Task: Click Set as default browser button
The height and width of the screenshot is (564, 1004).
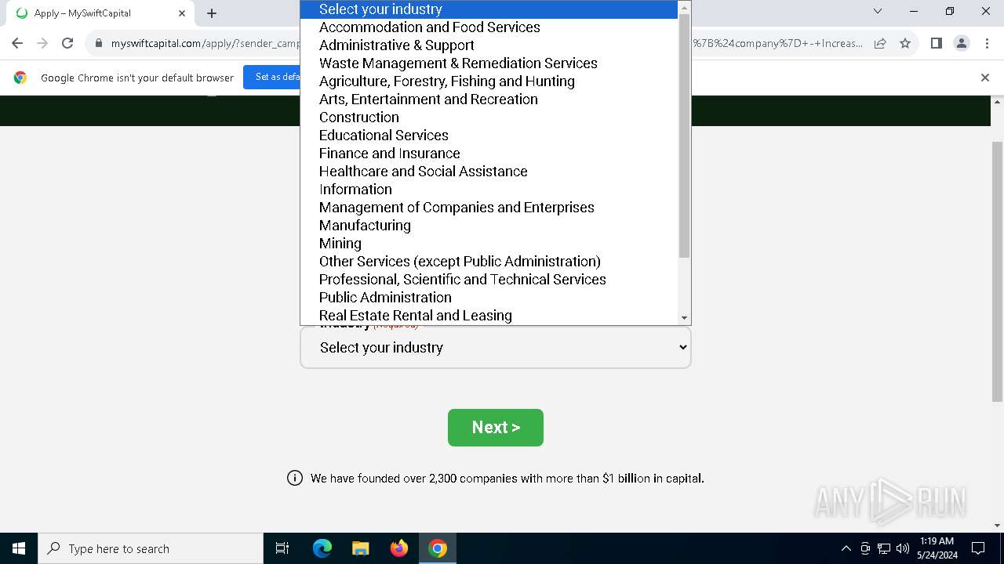Action: 278,77
